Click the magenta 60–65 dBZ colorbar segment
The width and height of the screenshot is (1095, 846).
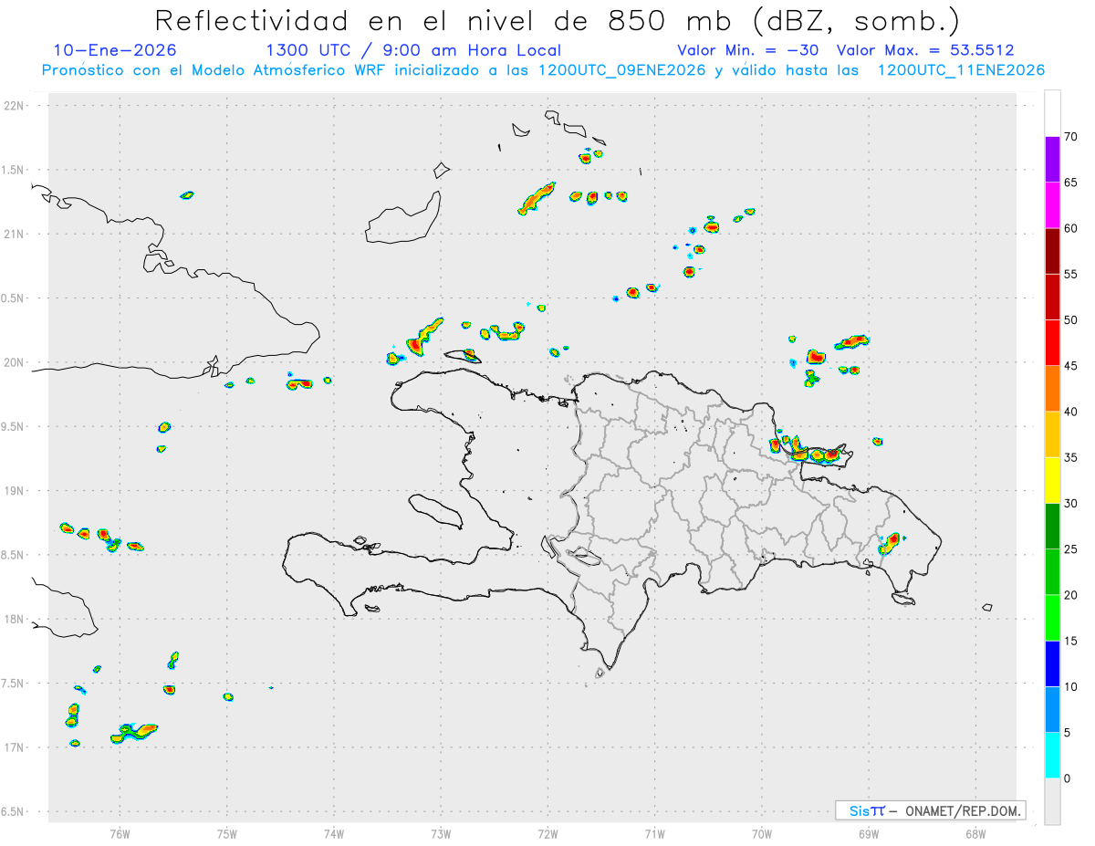pos(1052,205)
